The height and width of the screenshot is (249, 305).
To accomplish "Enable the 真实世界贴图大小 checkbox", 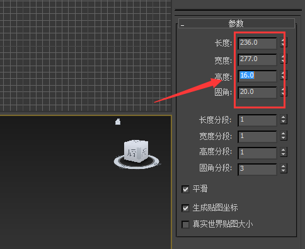I will point(185,224).
